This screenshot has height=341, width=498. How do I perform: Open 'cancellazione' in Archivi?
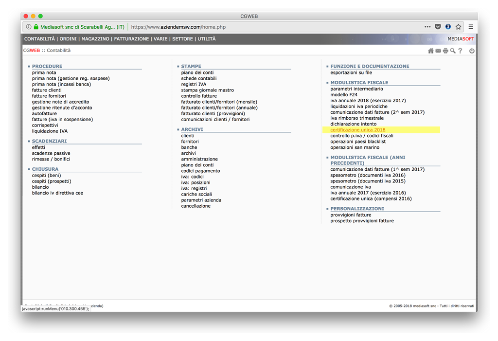coord(196,206)
